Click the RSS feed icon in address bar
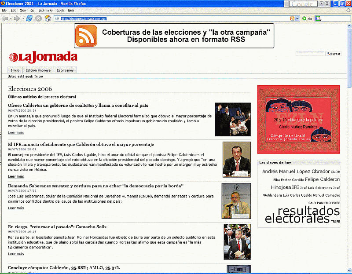352x274 pixels. click(292, 18)
